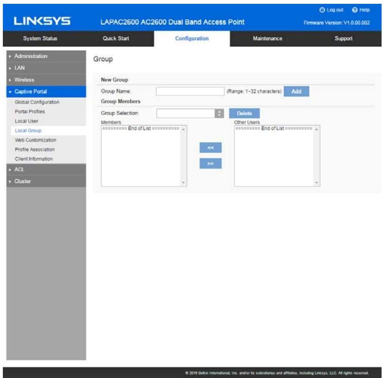This screenshot has width=383, height=378.
Task: Click the Help link text
Action: coord(365,10)
